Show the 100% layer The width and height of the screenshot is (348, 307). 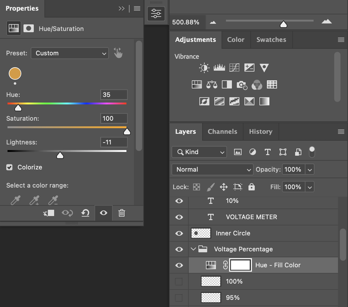(x=179, y=281)
